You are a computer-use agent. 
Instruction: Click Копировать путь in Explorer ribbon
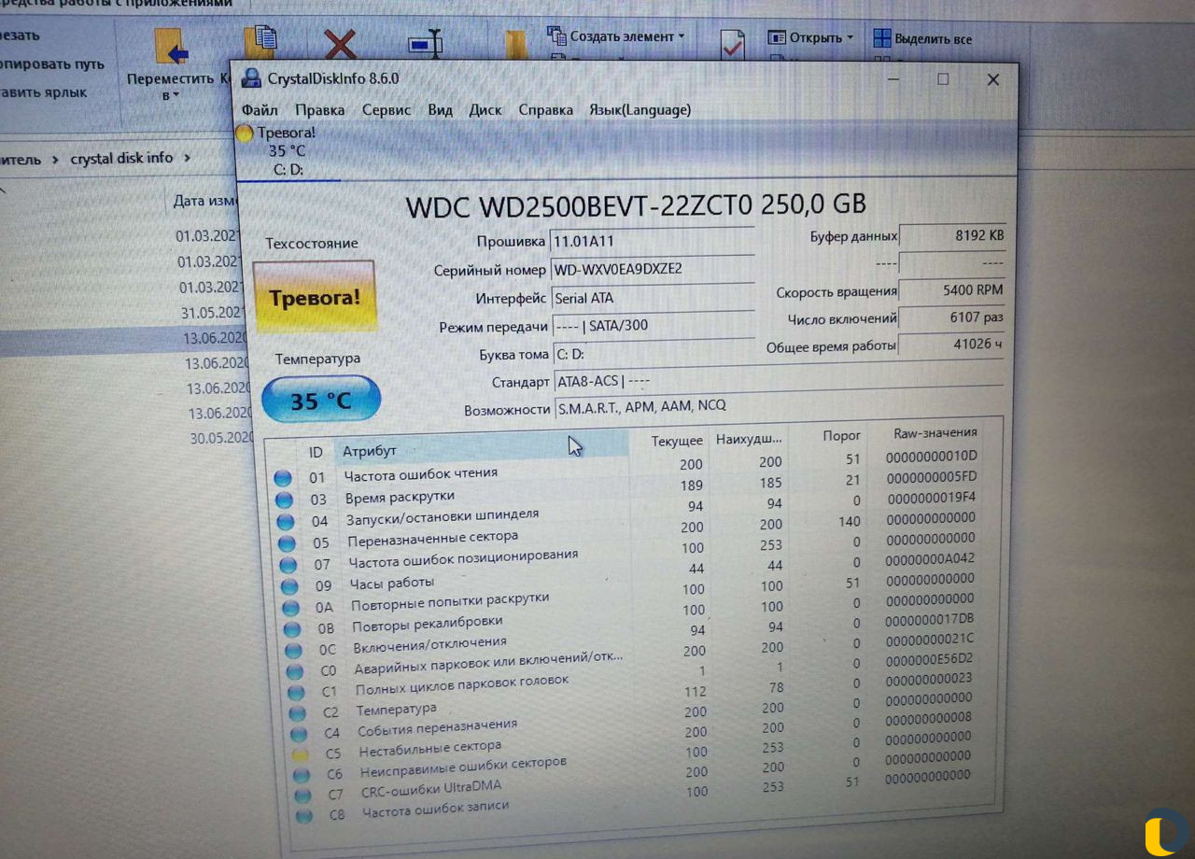coord(51,64)
